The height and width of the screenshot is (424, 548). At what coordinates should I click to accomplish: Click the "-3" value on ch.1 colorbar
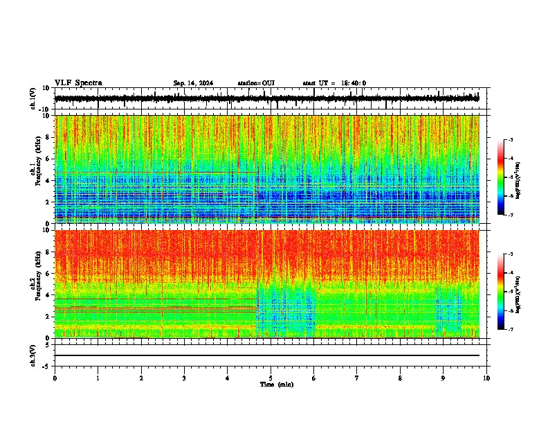click(x=510, y=139)
